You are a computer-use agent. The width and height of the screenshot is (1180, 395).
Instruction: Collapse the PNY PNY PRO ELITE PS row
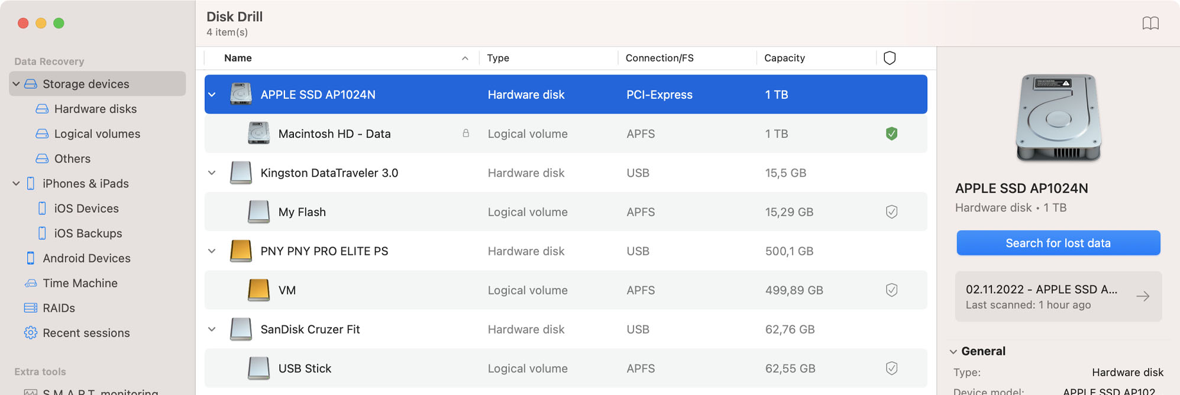(212, 251)
